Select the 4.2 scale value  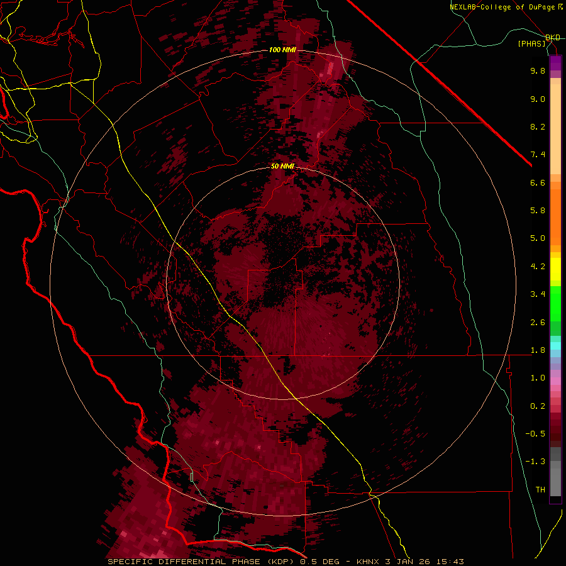538,267
